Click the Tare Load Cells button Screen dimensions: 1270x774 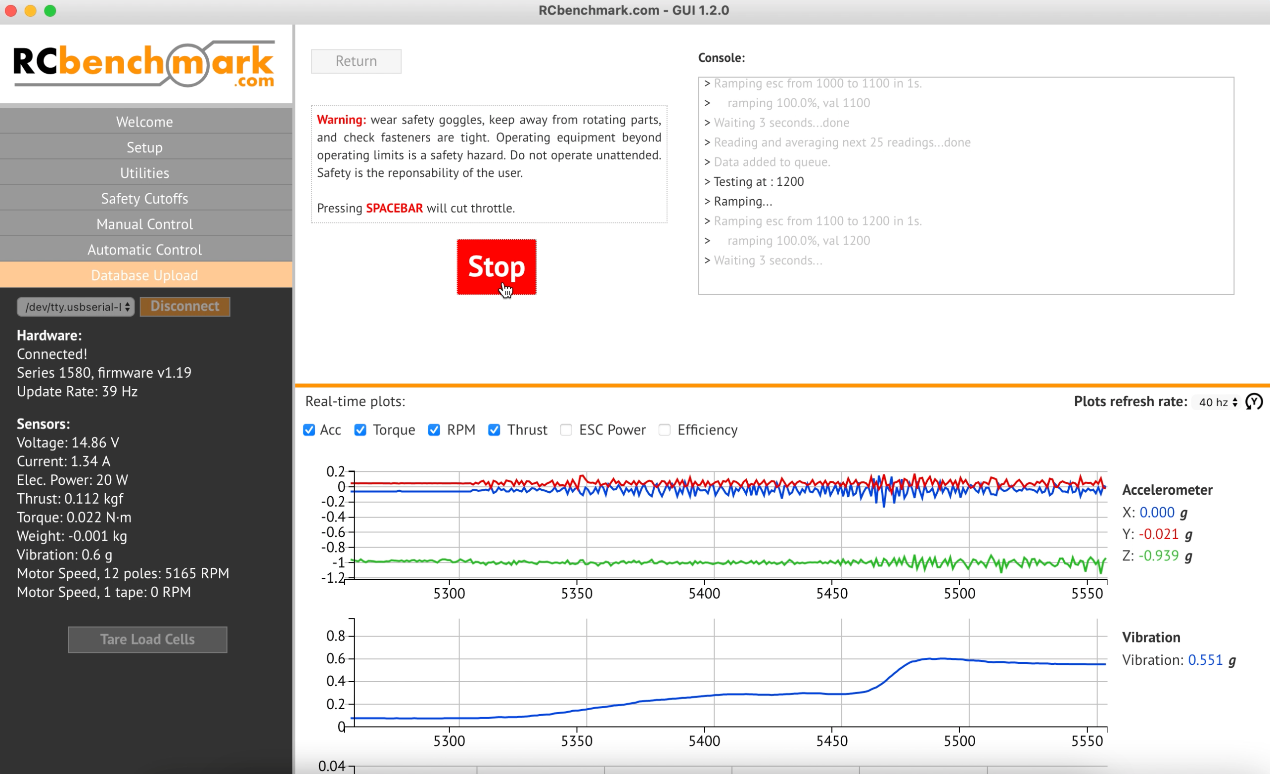147,639
